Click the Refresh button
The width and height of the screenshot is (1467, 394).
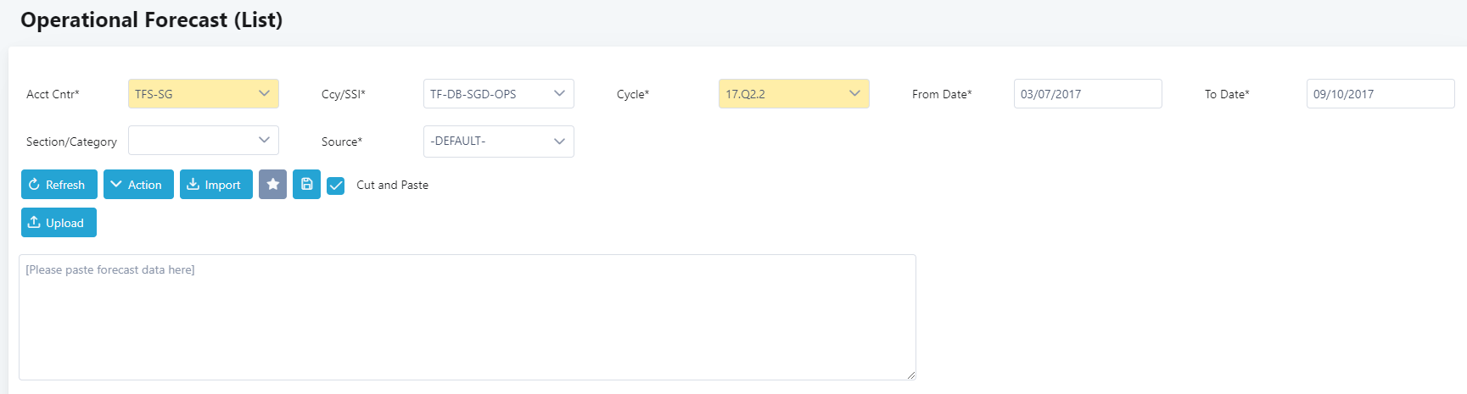click(x=59, y=185)
